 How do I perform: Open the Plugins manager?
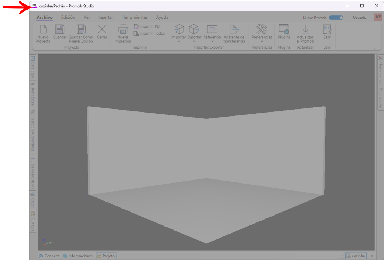click(284, 32)
